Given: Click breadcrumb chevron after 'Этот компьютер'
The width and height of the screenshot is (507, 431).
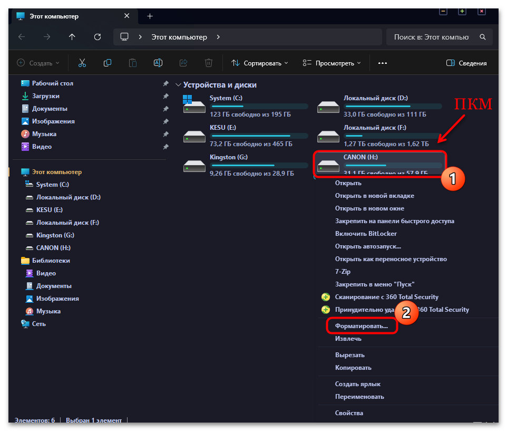Looking at the screenshot, I should [x=218, y=37].
